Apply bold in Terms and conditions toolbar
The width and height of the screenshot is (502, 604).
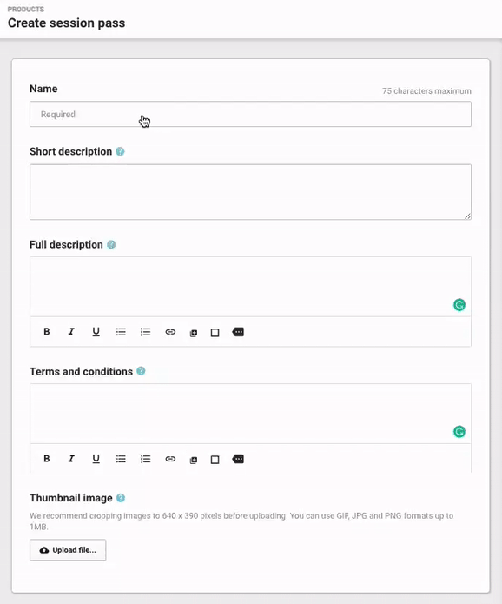coord(47,458)
